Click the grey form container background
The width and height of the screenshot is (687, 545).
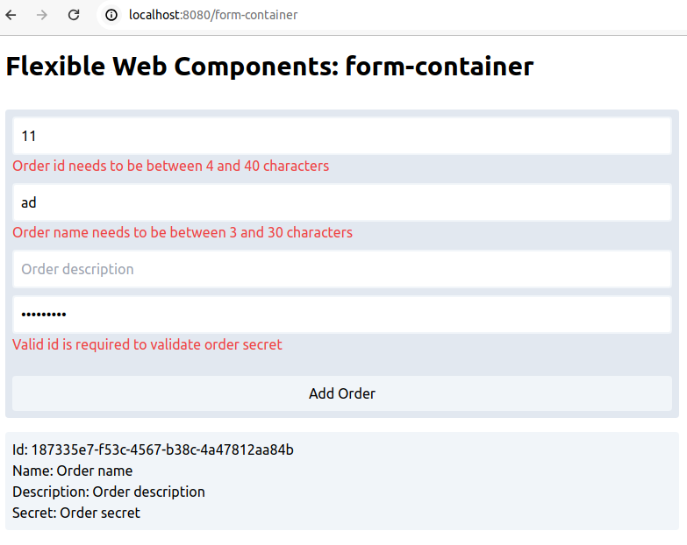[342, 364]
